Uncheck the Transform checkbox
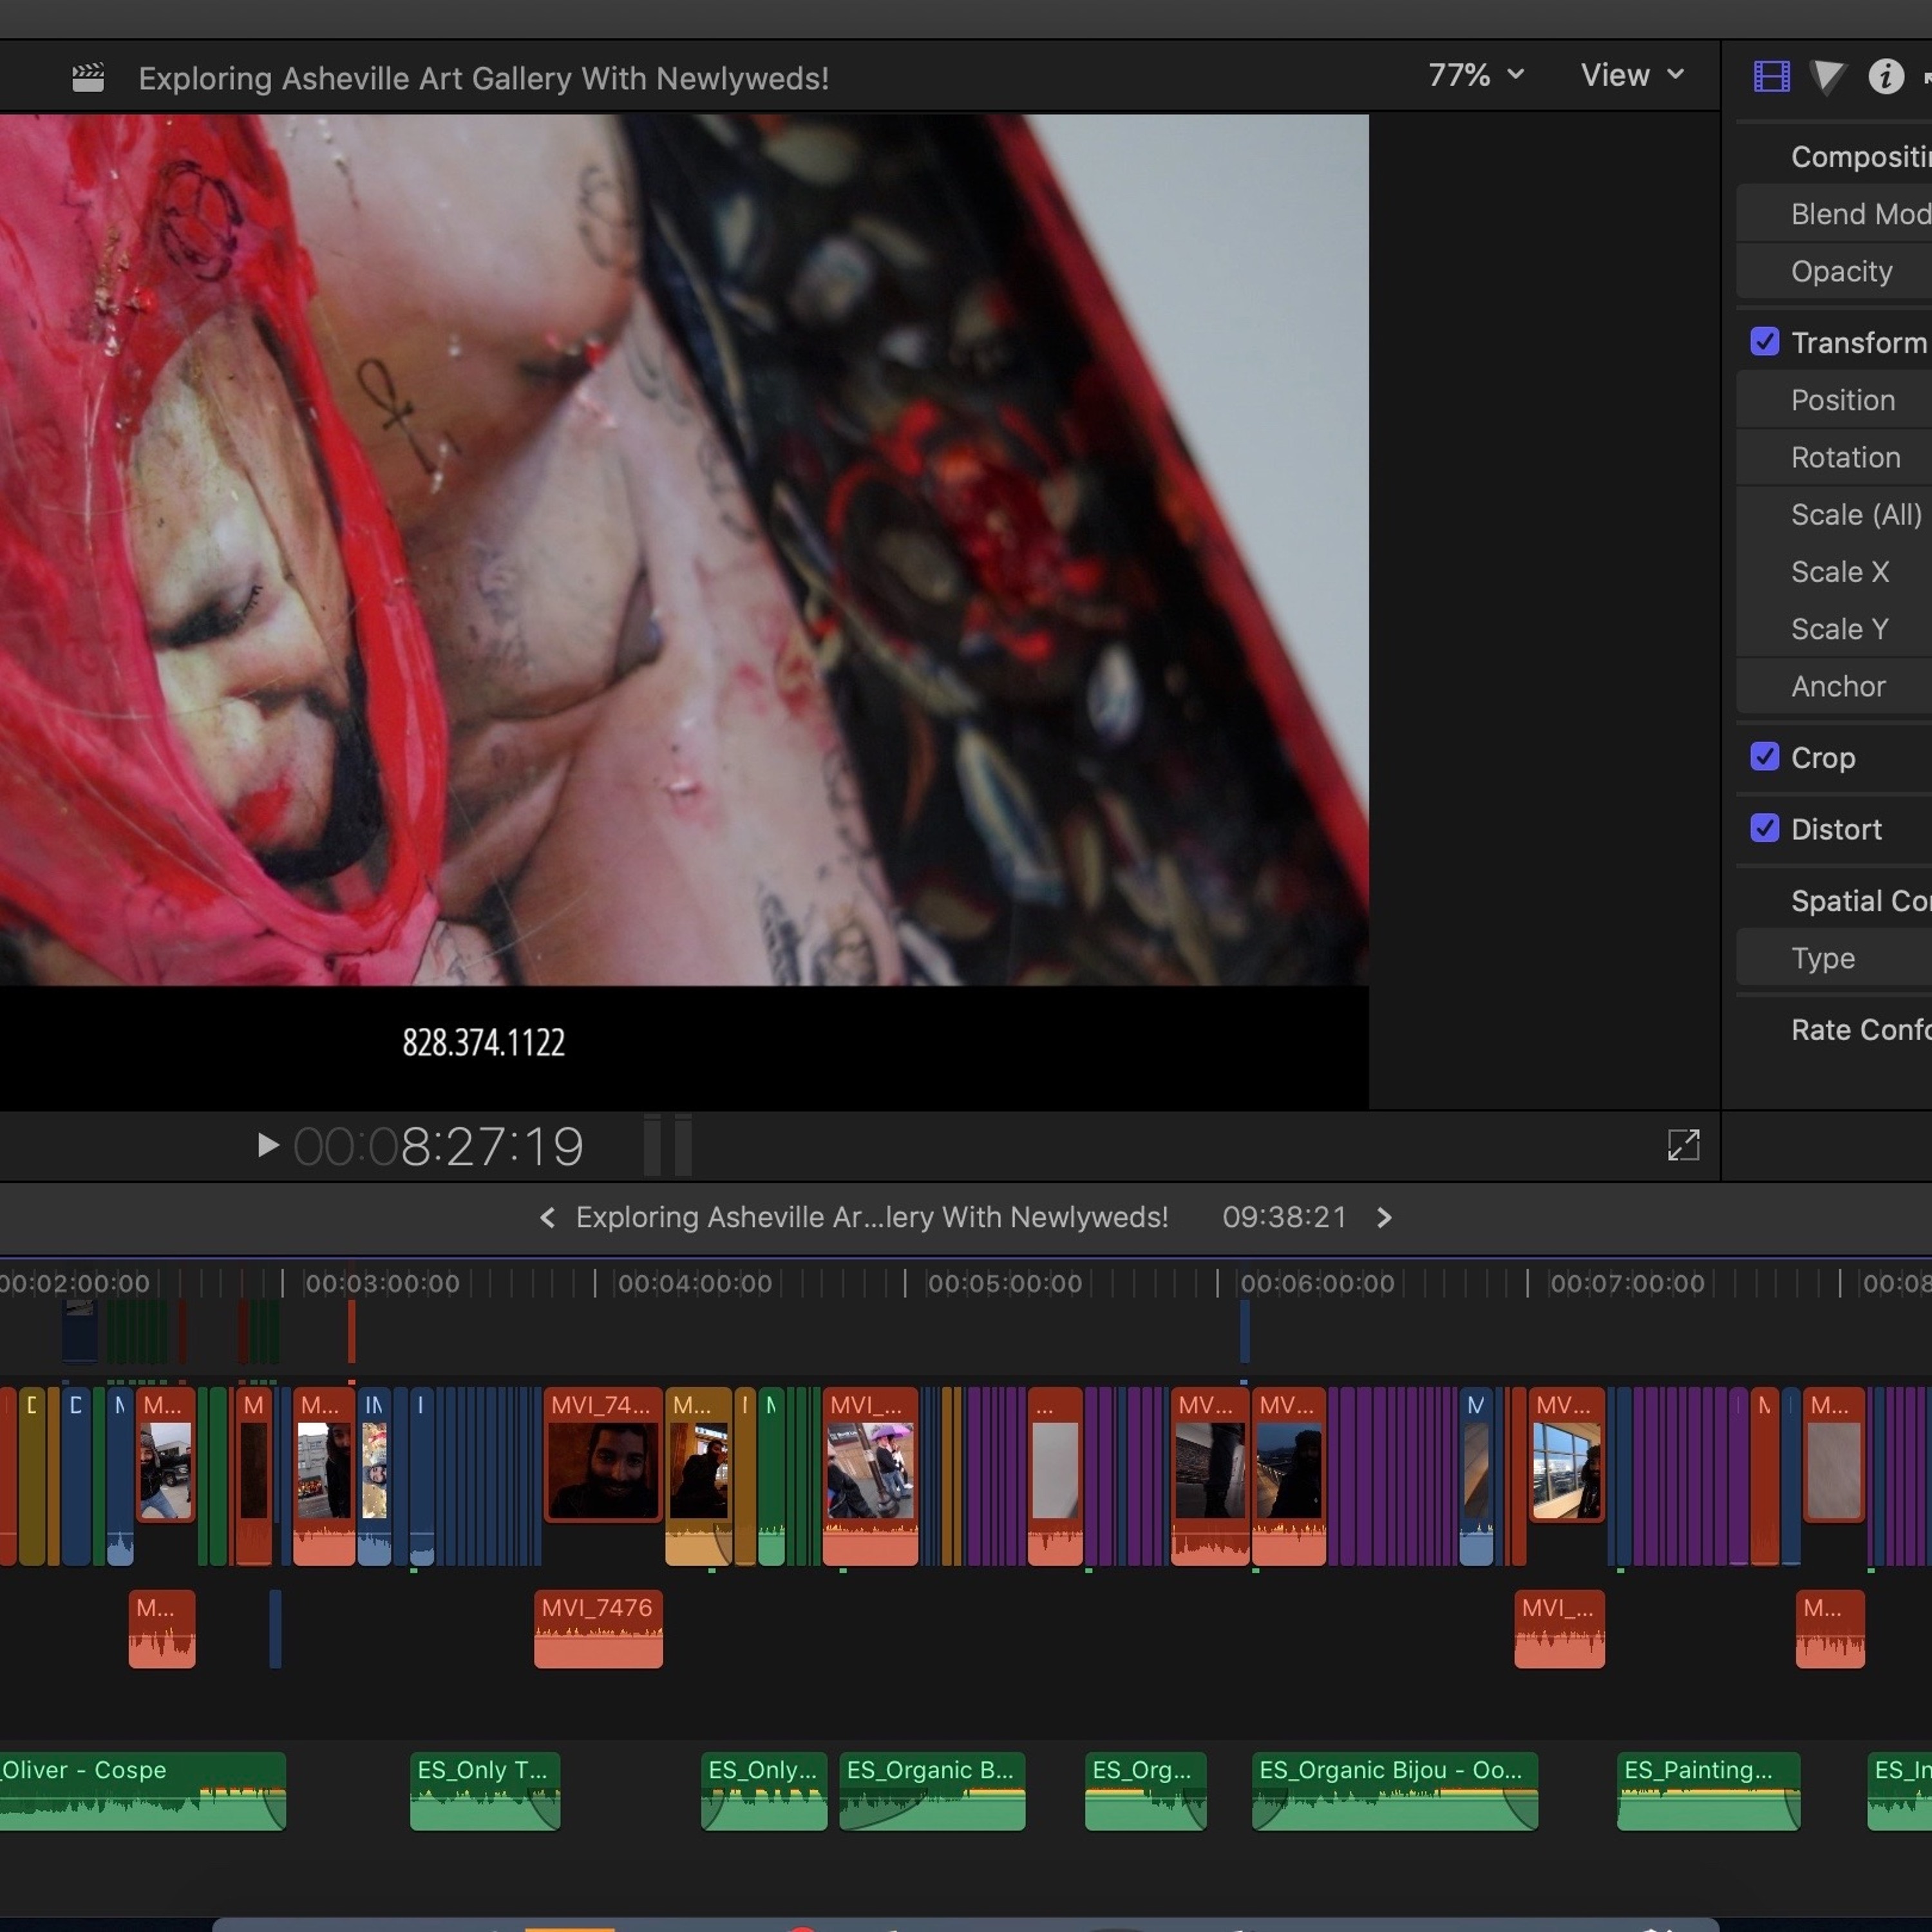 click(1765, 342)
